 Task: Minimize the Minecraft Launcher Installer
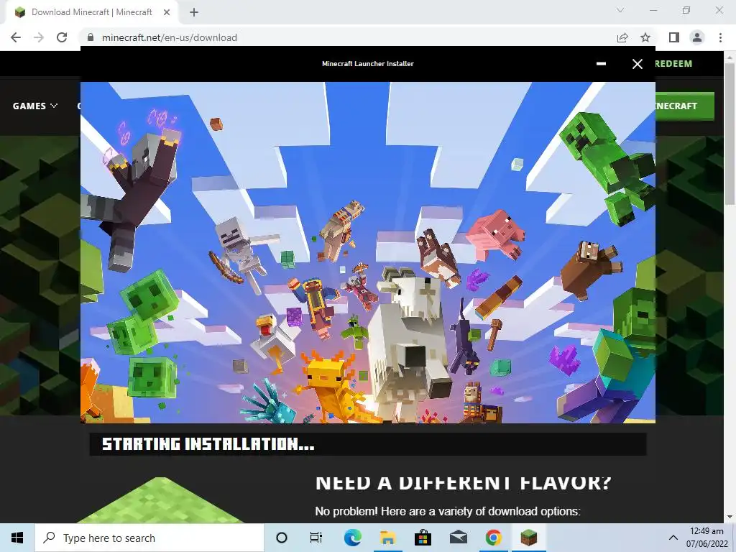(x=601, y=64)
